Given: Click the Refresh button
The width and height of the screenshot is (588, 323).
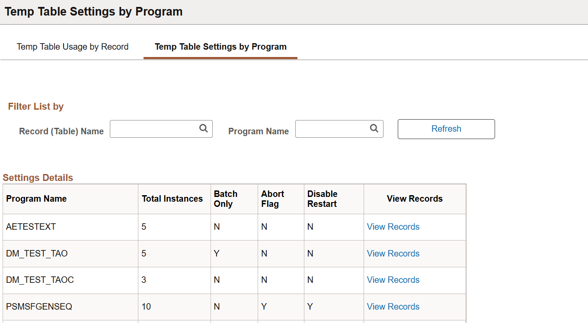Looking at the screenshot, I should [446, 129].
